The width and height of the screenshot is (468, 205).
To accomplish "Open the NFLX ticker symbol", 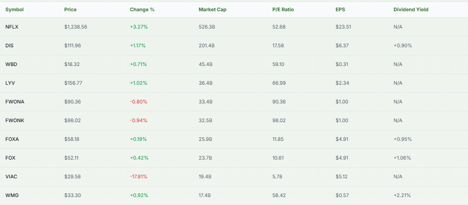I will tap(12, 27).
